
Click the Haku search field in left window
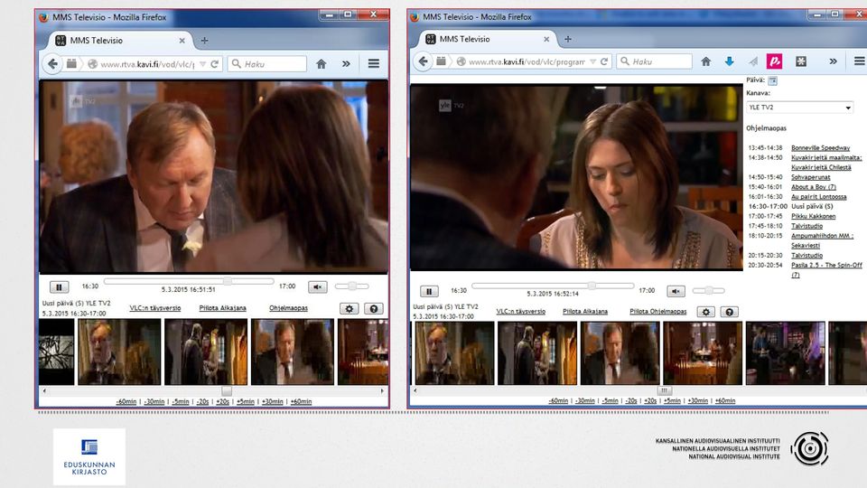tap(267, 63)
